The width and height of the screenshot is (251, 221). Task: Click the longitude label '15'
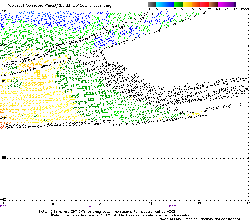click(3, 204)
